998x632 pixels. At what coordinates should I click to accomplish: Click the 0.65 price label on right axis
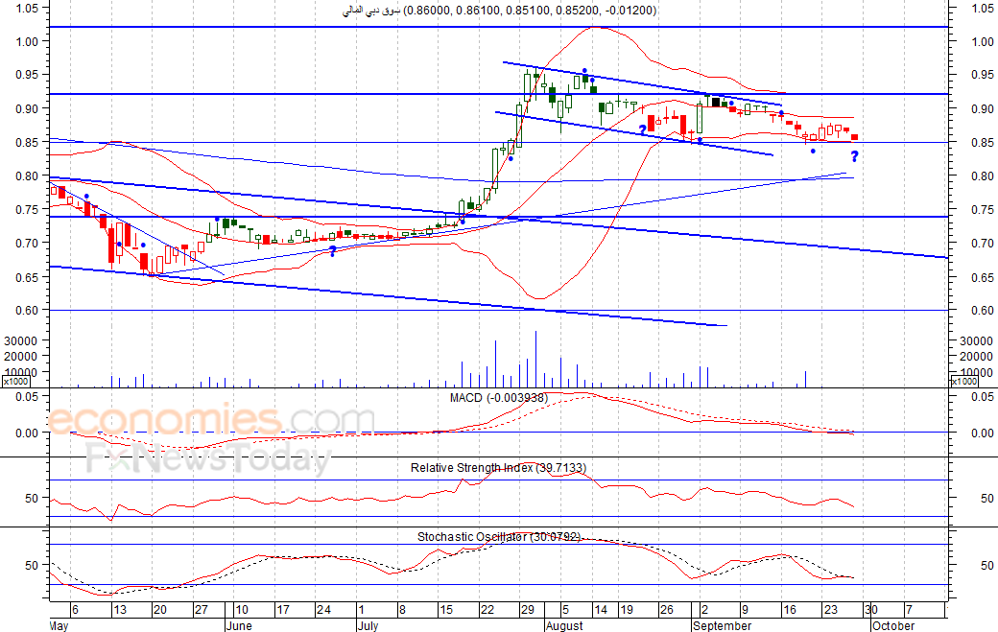[983, 277]
